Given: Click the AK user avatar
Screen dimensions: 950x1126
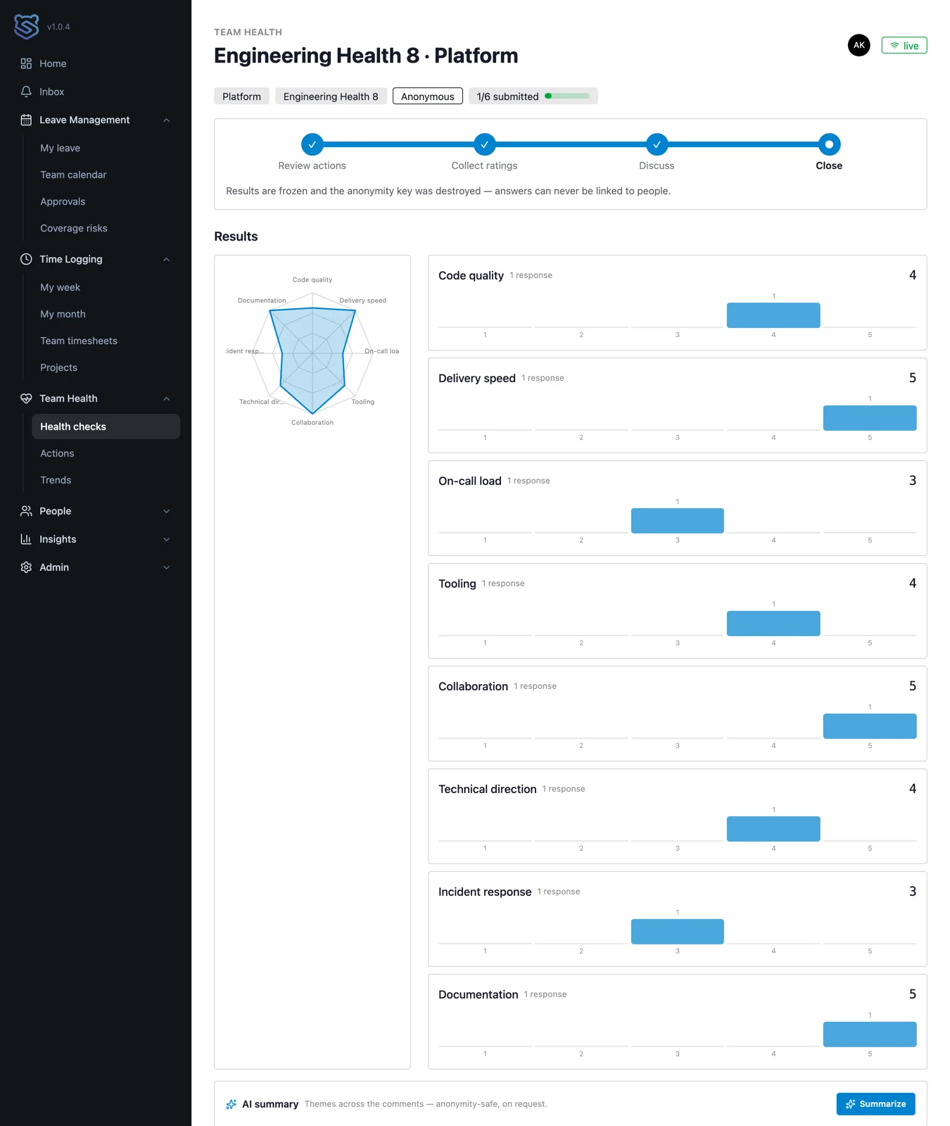Looking at the screenshot, I should point(859,45).
